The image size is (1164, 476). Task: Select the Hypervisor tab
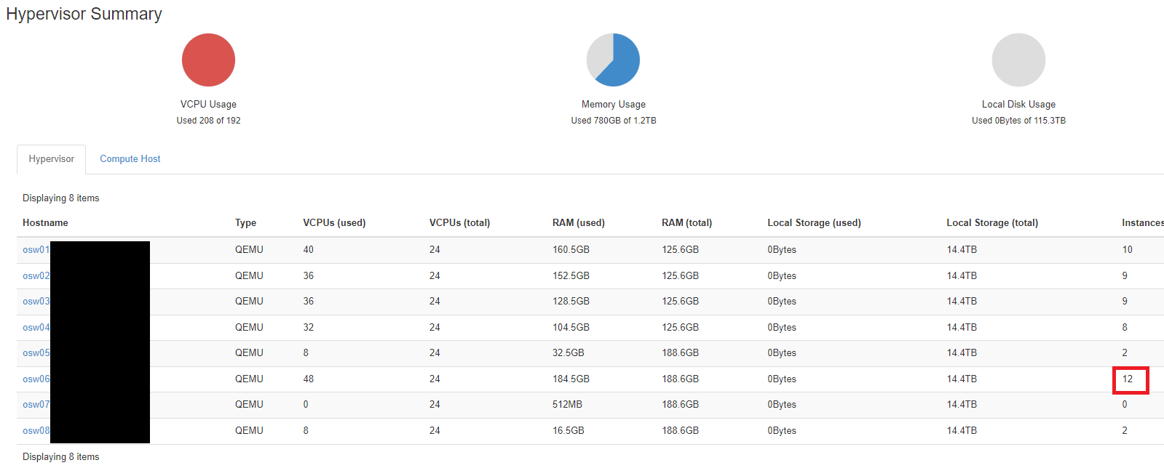click(51, 159)
